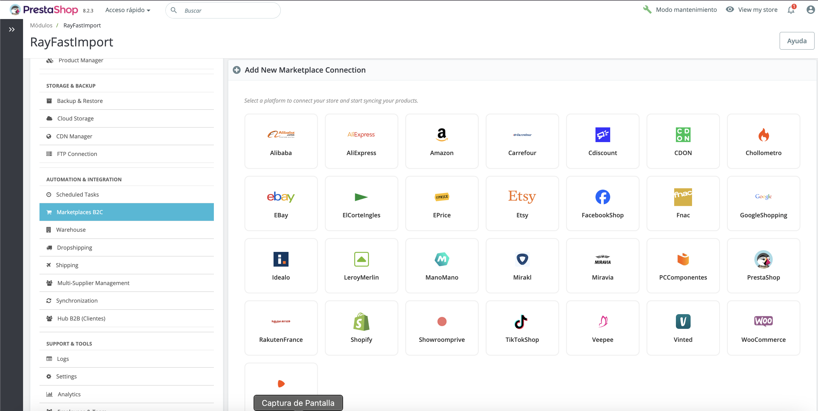Expand the collapsed sidebar with chevrons

[12, 29]
